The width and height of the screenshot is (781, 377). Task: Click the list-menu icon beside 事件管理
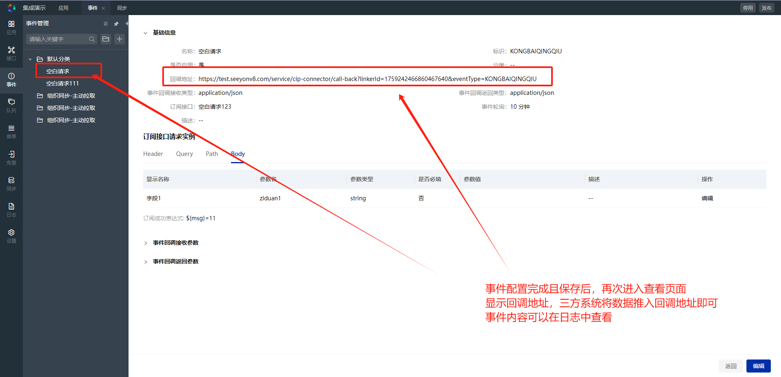pyautogui.click(x=106, y=24)
